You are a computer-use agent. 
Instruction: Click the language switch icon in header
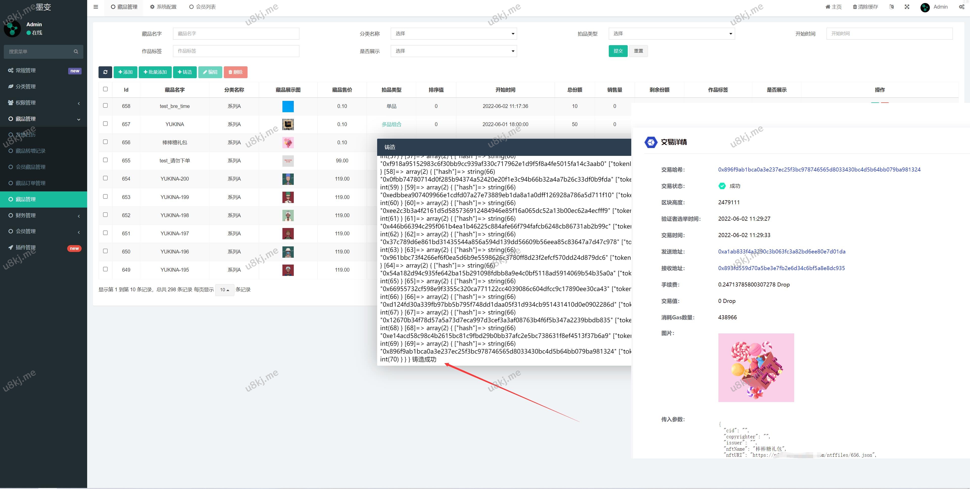[x=891, y=7]
